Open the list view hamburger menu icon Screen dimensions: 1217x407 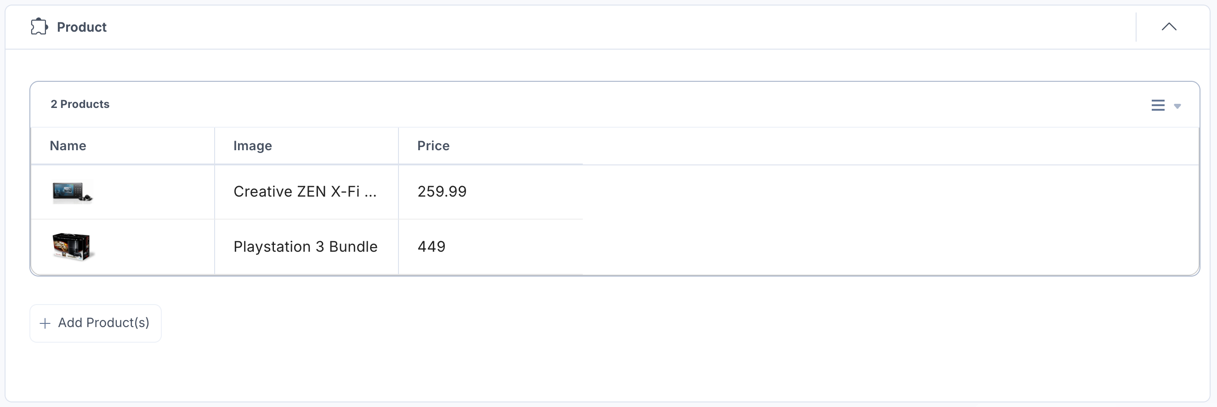click(1157, 105)
